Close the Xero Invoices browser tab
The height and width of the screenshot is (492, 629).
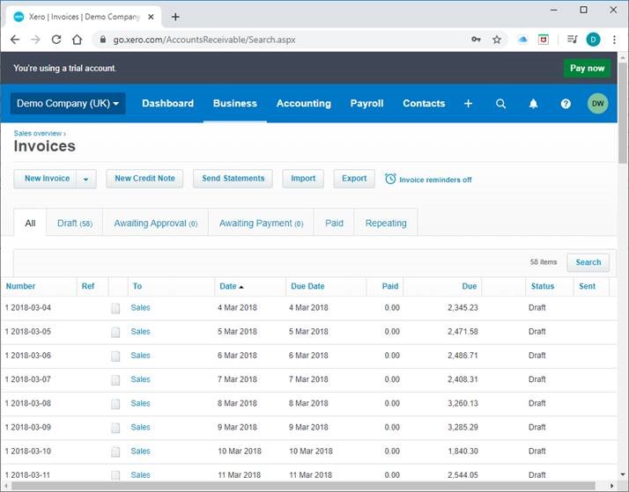pos(151,17)
